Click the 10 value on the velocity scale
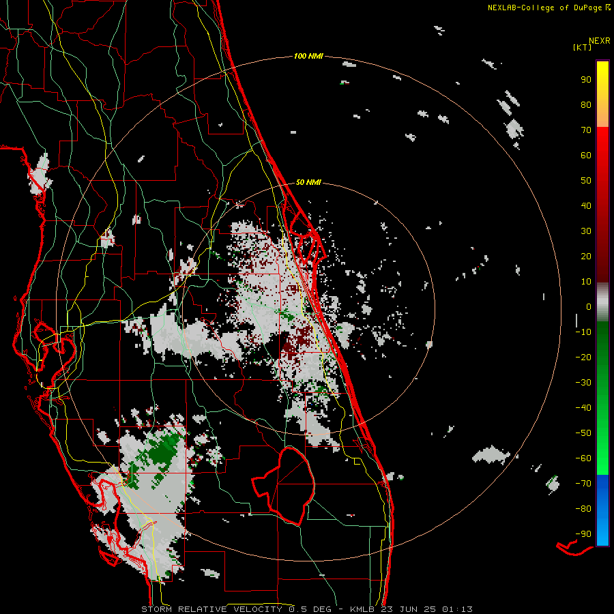Image resolution: width=614 pixels, height=614 pixels. (x=586, y=282)
